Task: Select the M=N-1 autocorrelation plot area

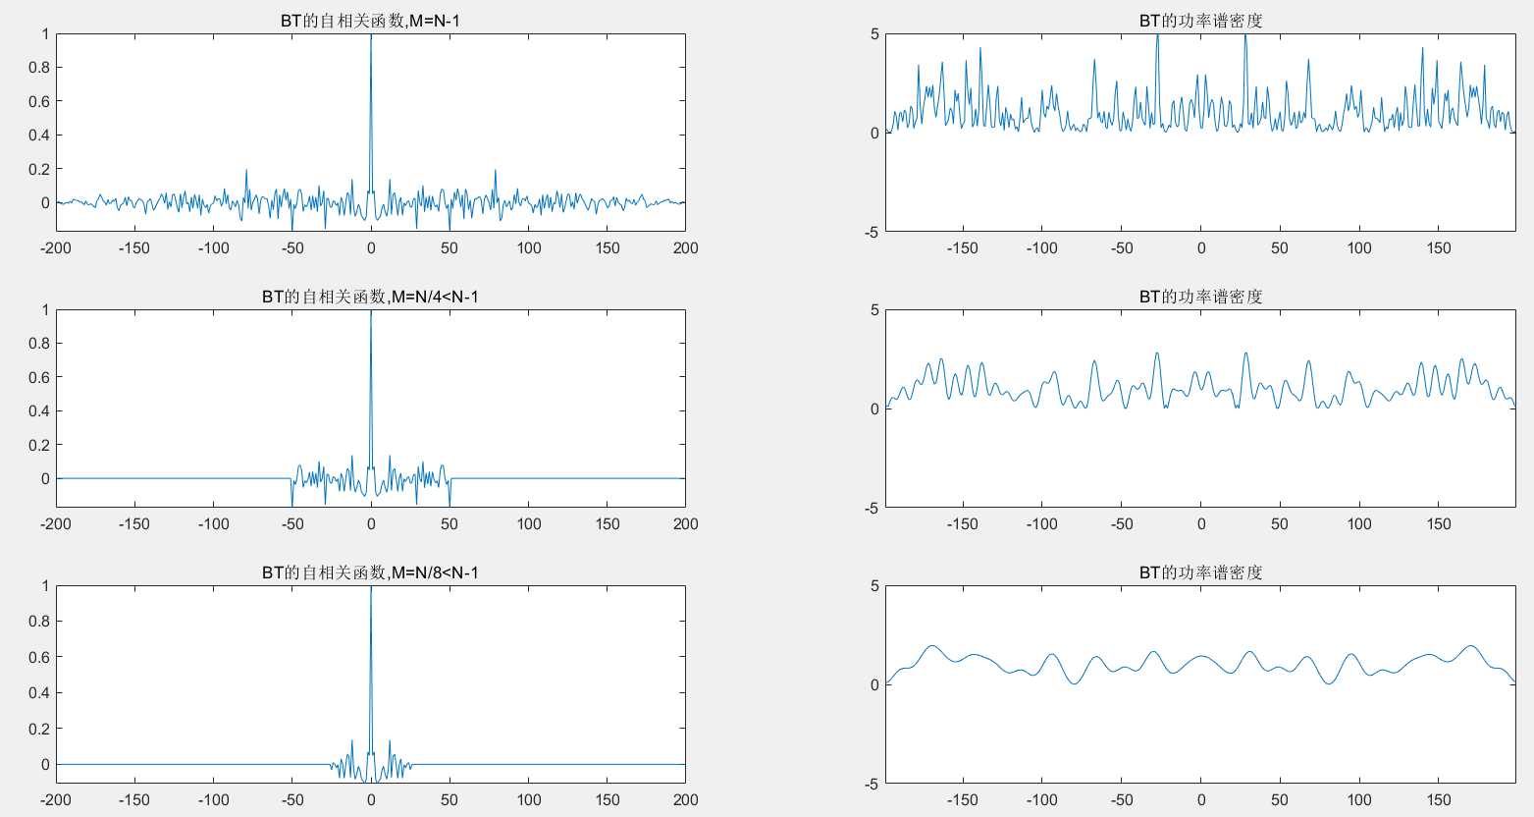Action: point(371,133)
